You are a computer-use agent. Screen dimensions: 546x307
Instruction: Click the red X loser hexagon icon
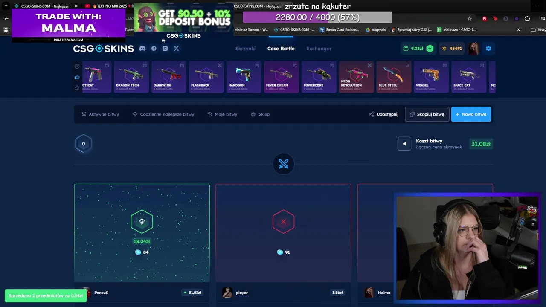pyautogui.click(x=283, y=222)
